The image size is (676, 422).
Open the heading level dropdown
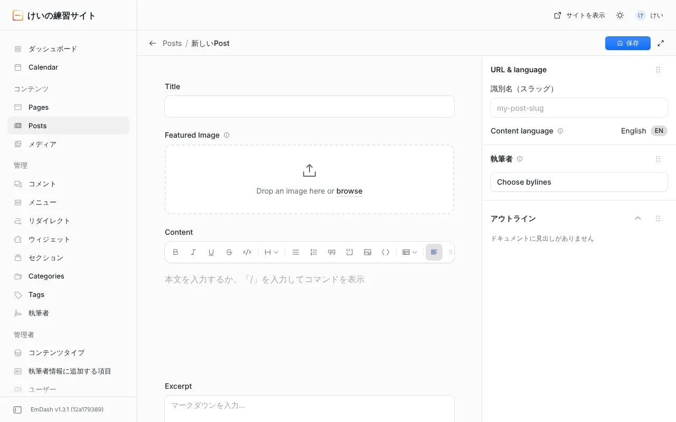coord(271,252)
